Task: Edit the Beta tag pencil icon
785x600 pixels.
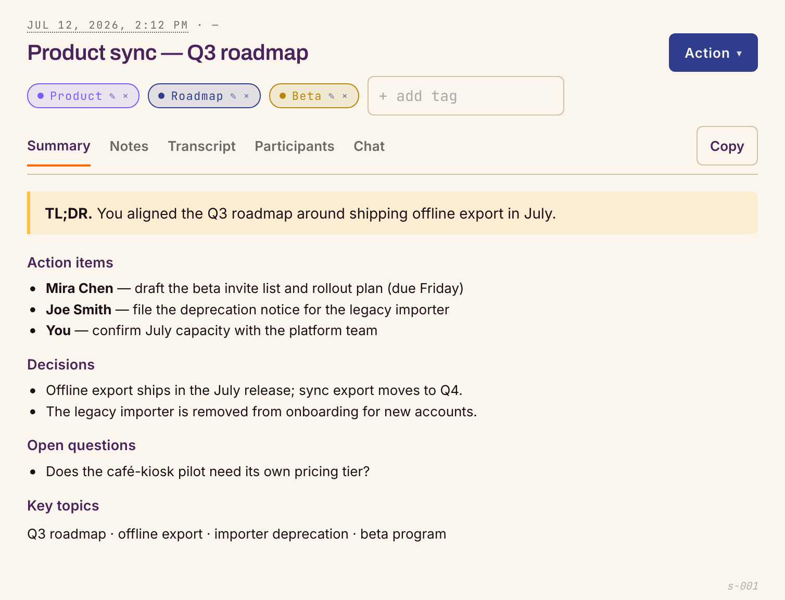Action: coord(332,96)
